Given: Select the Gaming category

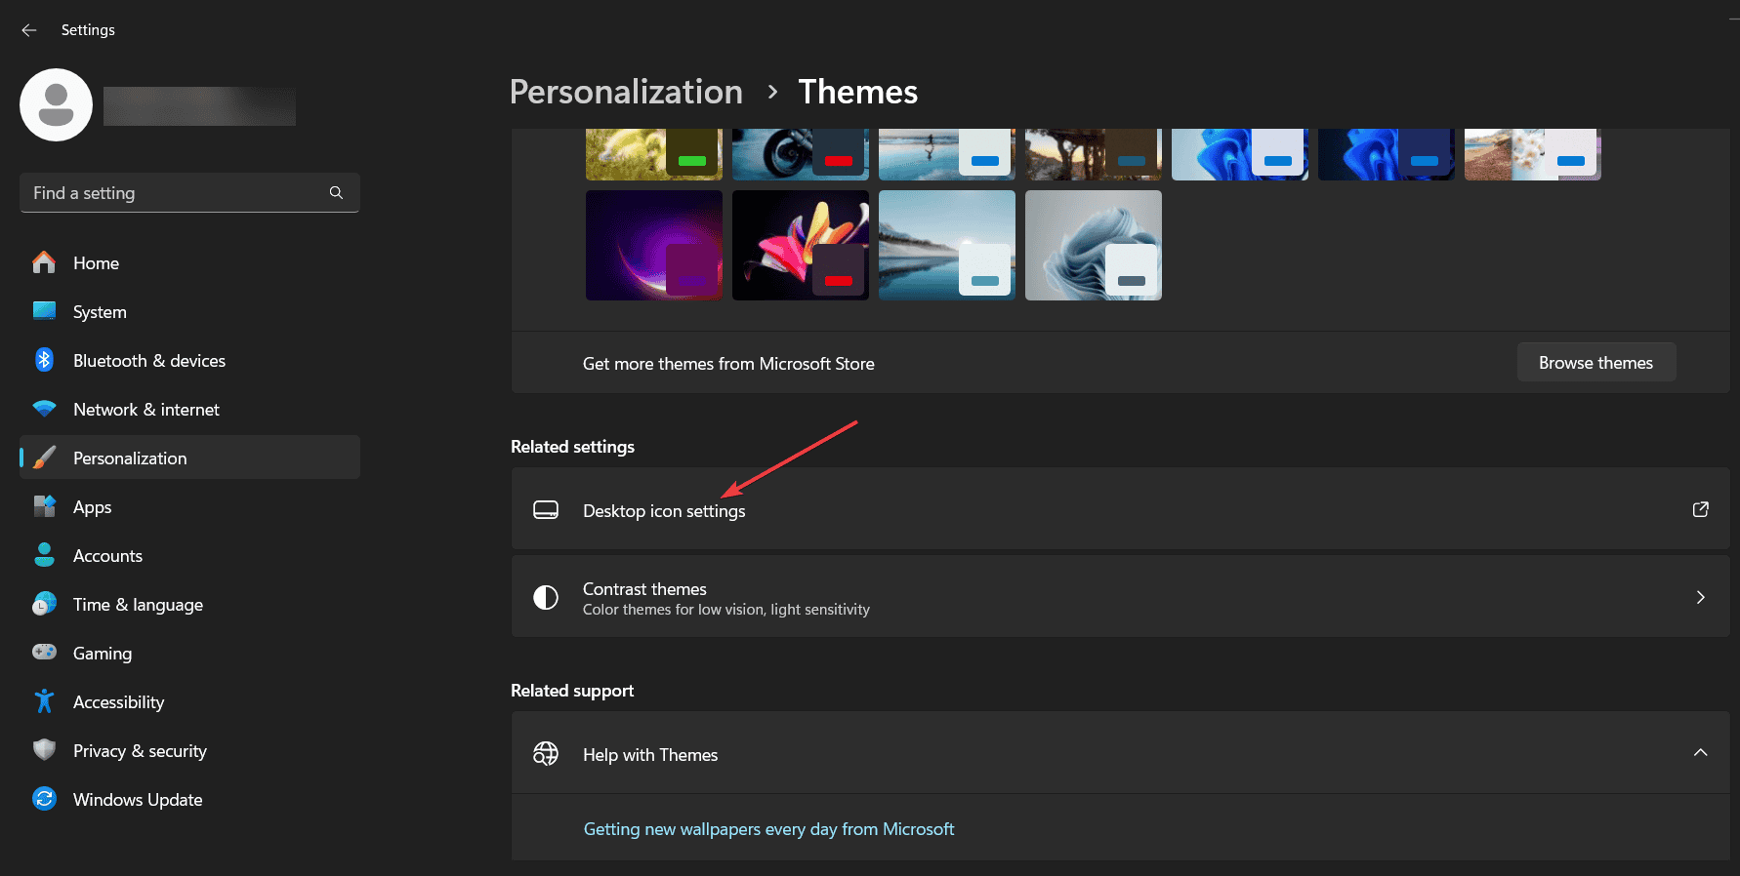Looking at the screenshot, I should (189, 653).
